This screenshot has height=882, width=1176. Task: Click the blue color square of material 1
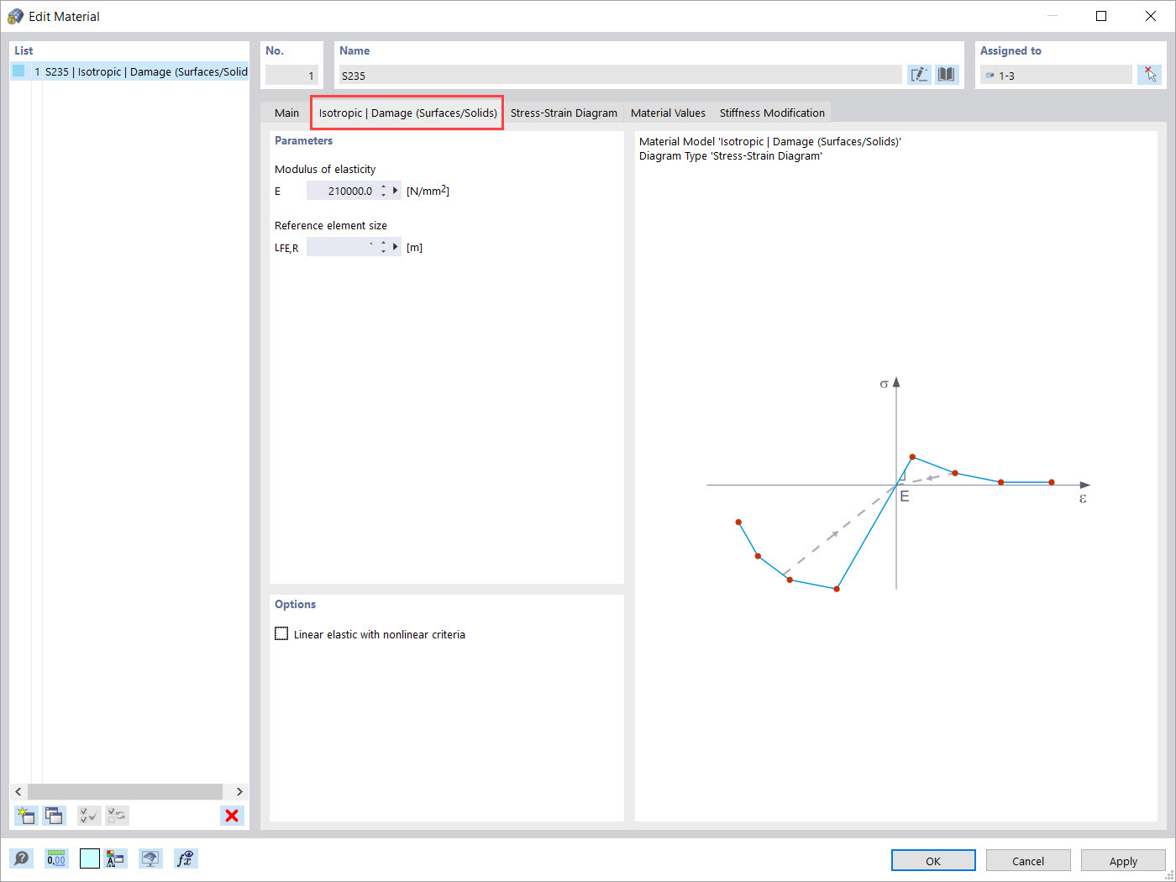tap(18, 71)
